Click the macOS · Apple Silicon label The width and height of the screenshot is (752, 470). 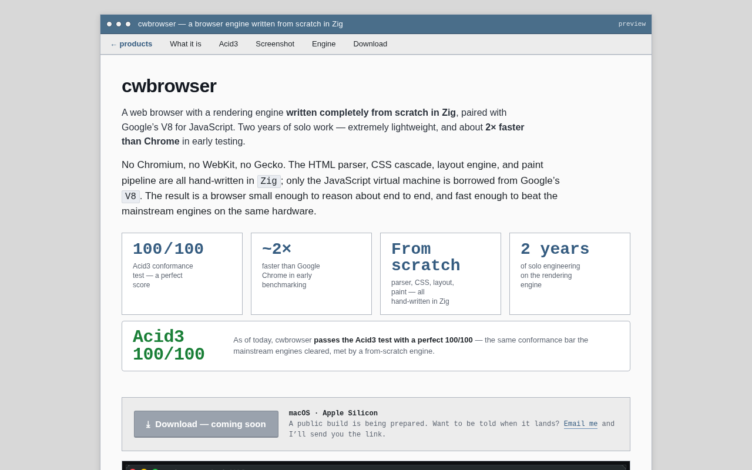click(x=333, y=414)
